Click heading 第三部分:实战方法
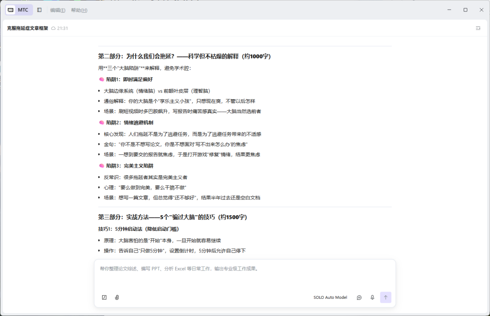Viewport: 490px width, 316px height. [172, 217]
